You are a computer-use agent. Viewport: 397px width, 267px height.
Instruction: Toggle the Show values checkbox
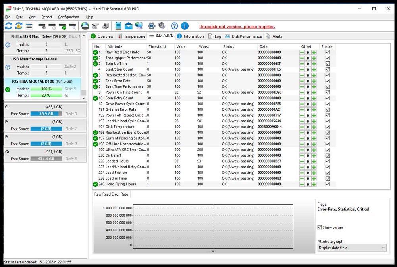tap(320, 227)
